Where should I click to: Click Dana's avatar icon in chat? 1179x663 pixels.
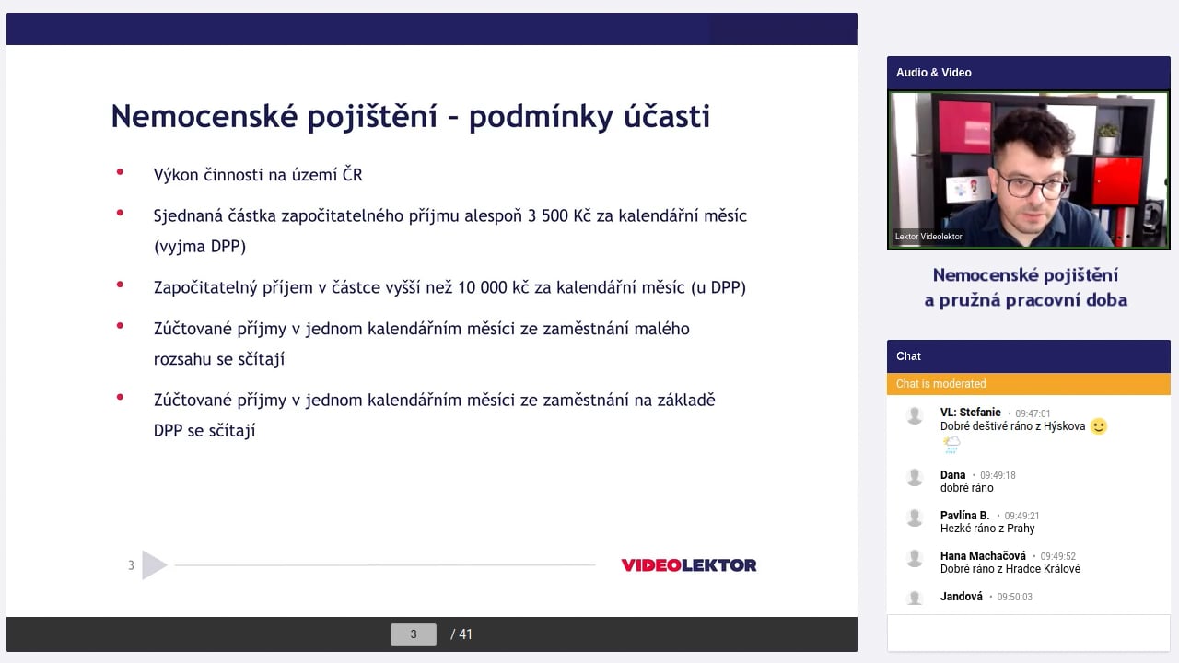click(x=915, y=477)
